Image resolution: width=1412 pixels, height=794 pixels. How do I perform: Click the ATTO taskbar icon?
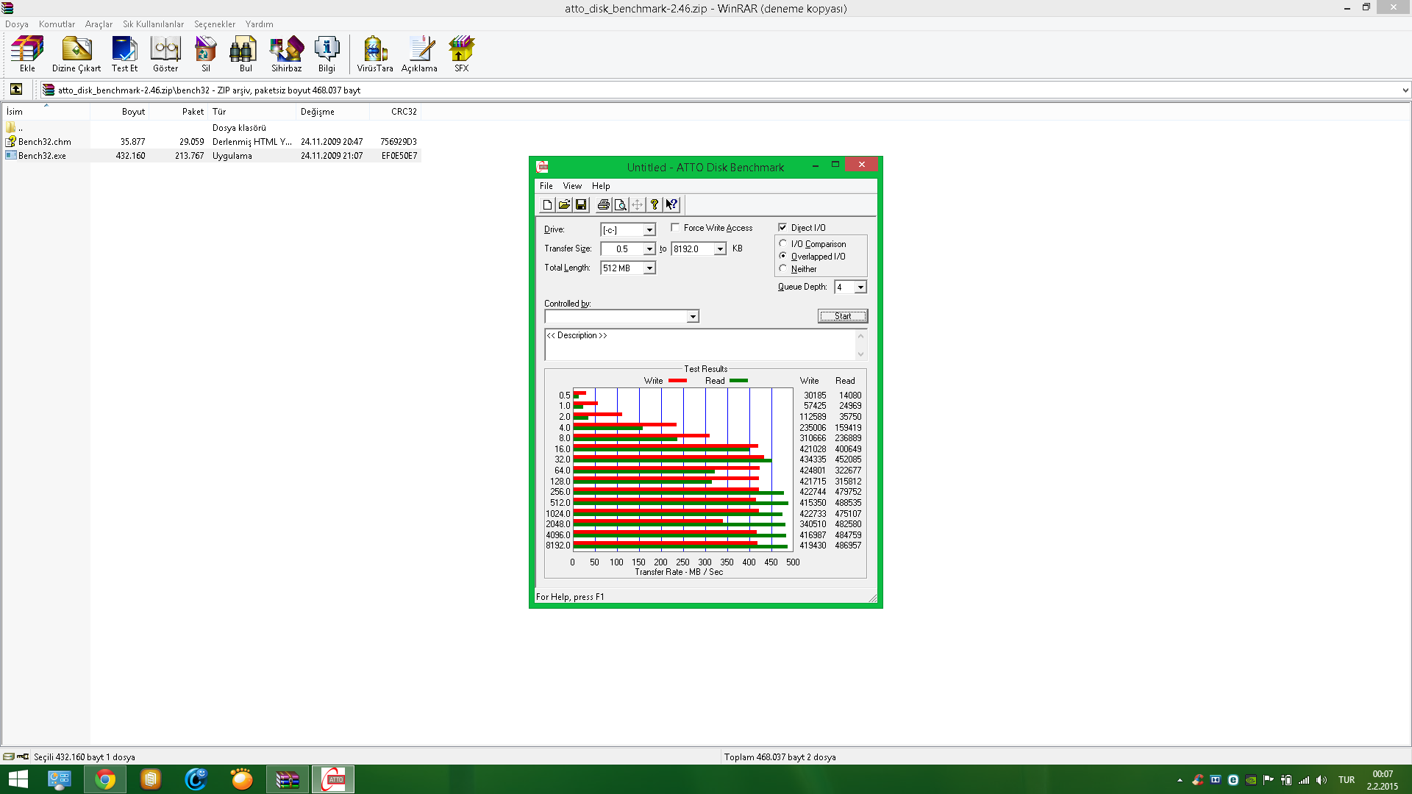point(333,779)
